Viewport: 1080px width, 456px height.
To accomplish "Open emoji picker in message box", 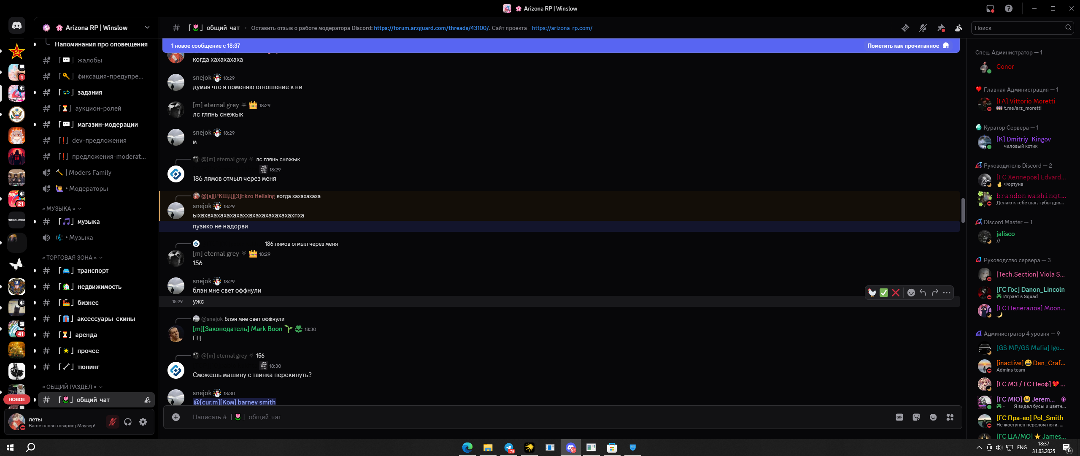I will [x=933, y=417].
